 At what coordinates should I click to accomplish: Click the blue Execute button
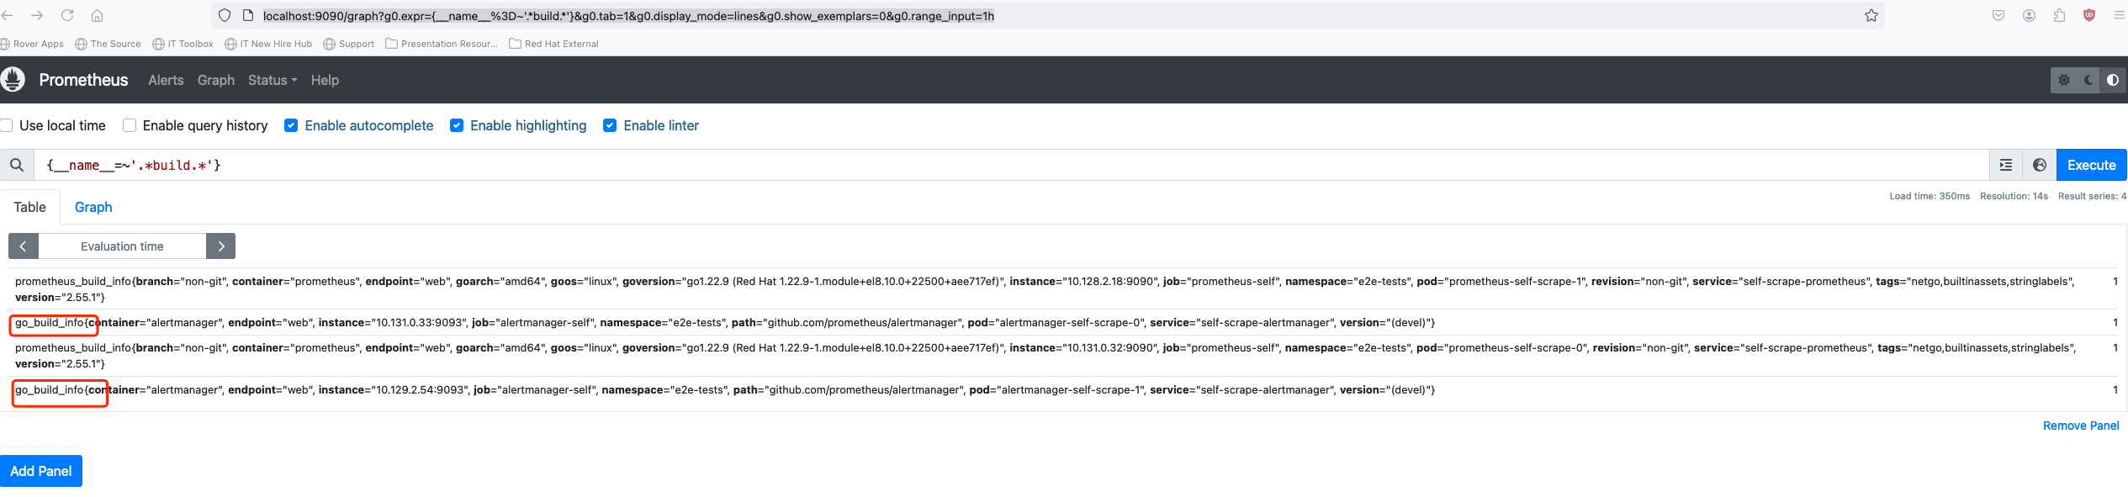(2091, 165)
